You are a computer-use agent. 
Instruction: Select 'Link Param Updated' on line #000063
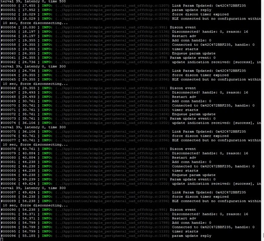(x=193, y=71)
